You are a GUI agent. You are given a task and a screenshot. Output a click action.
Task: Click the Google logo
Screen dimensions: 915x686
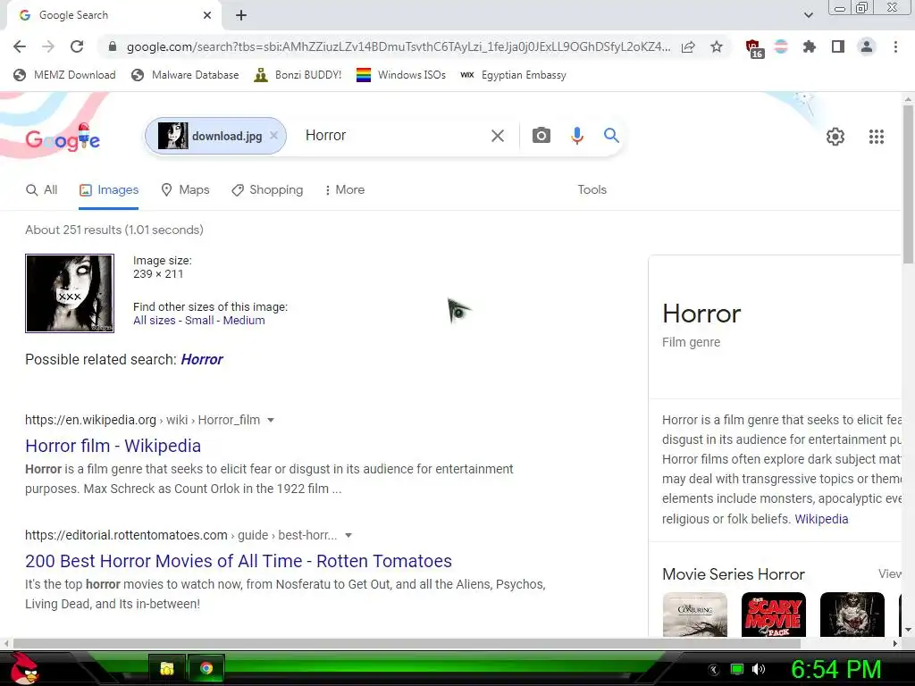click(63, 138)
